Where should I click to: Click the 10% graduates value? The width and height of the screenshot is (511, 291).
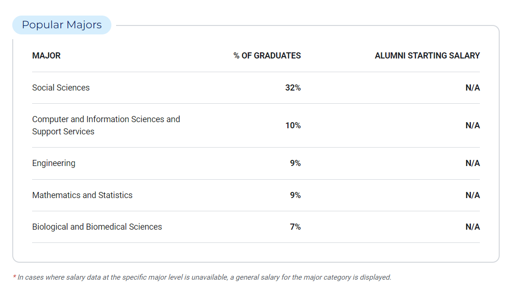pyautogui.click(x=293, y=125)
